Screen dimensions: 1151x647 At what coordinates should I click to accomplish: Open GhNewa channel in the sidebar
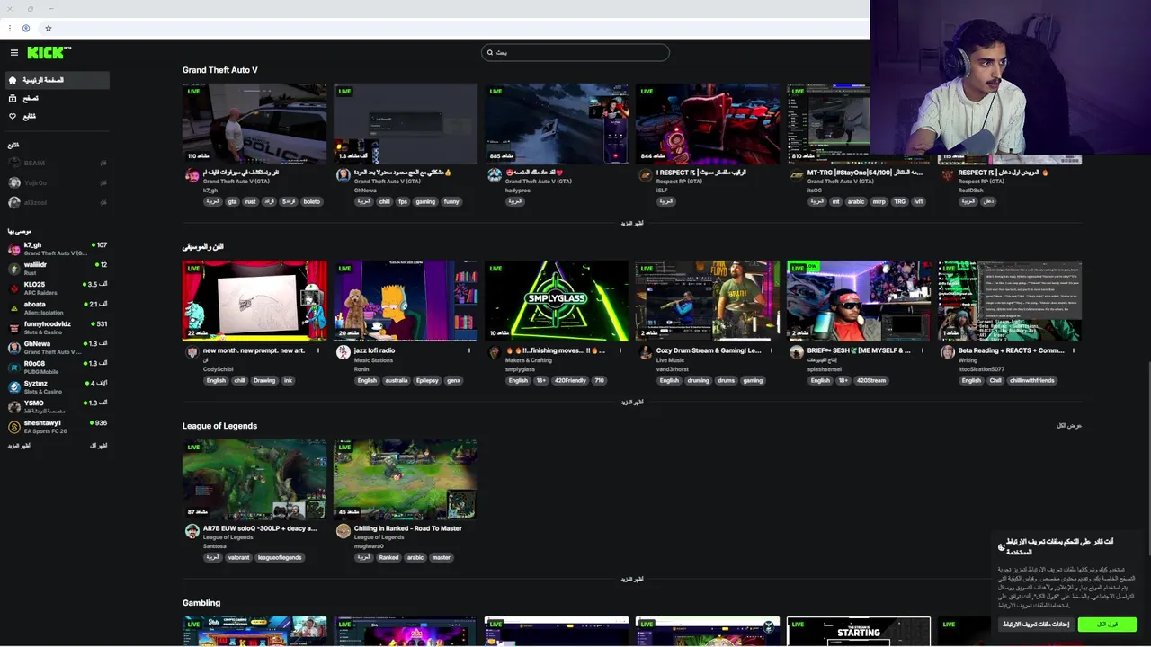(57, 347)
